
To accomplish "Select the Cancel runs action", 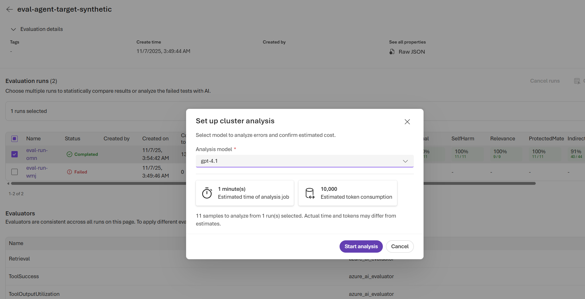I will pyautogui.click(x=545, y=81).
